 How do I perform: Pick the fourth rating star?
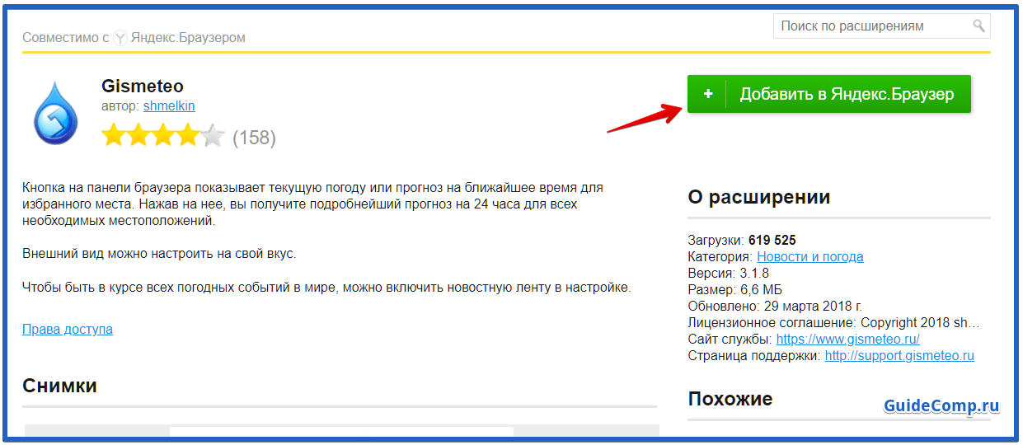pos(188,136)
